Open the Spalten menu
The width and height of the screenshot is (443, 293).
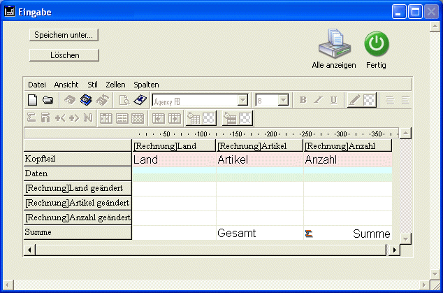click(x=146, y=84)
